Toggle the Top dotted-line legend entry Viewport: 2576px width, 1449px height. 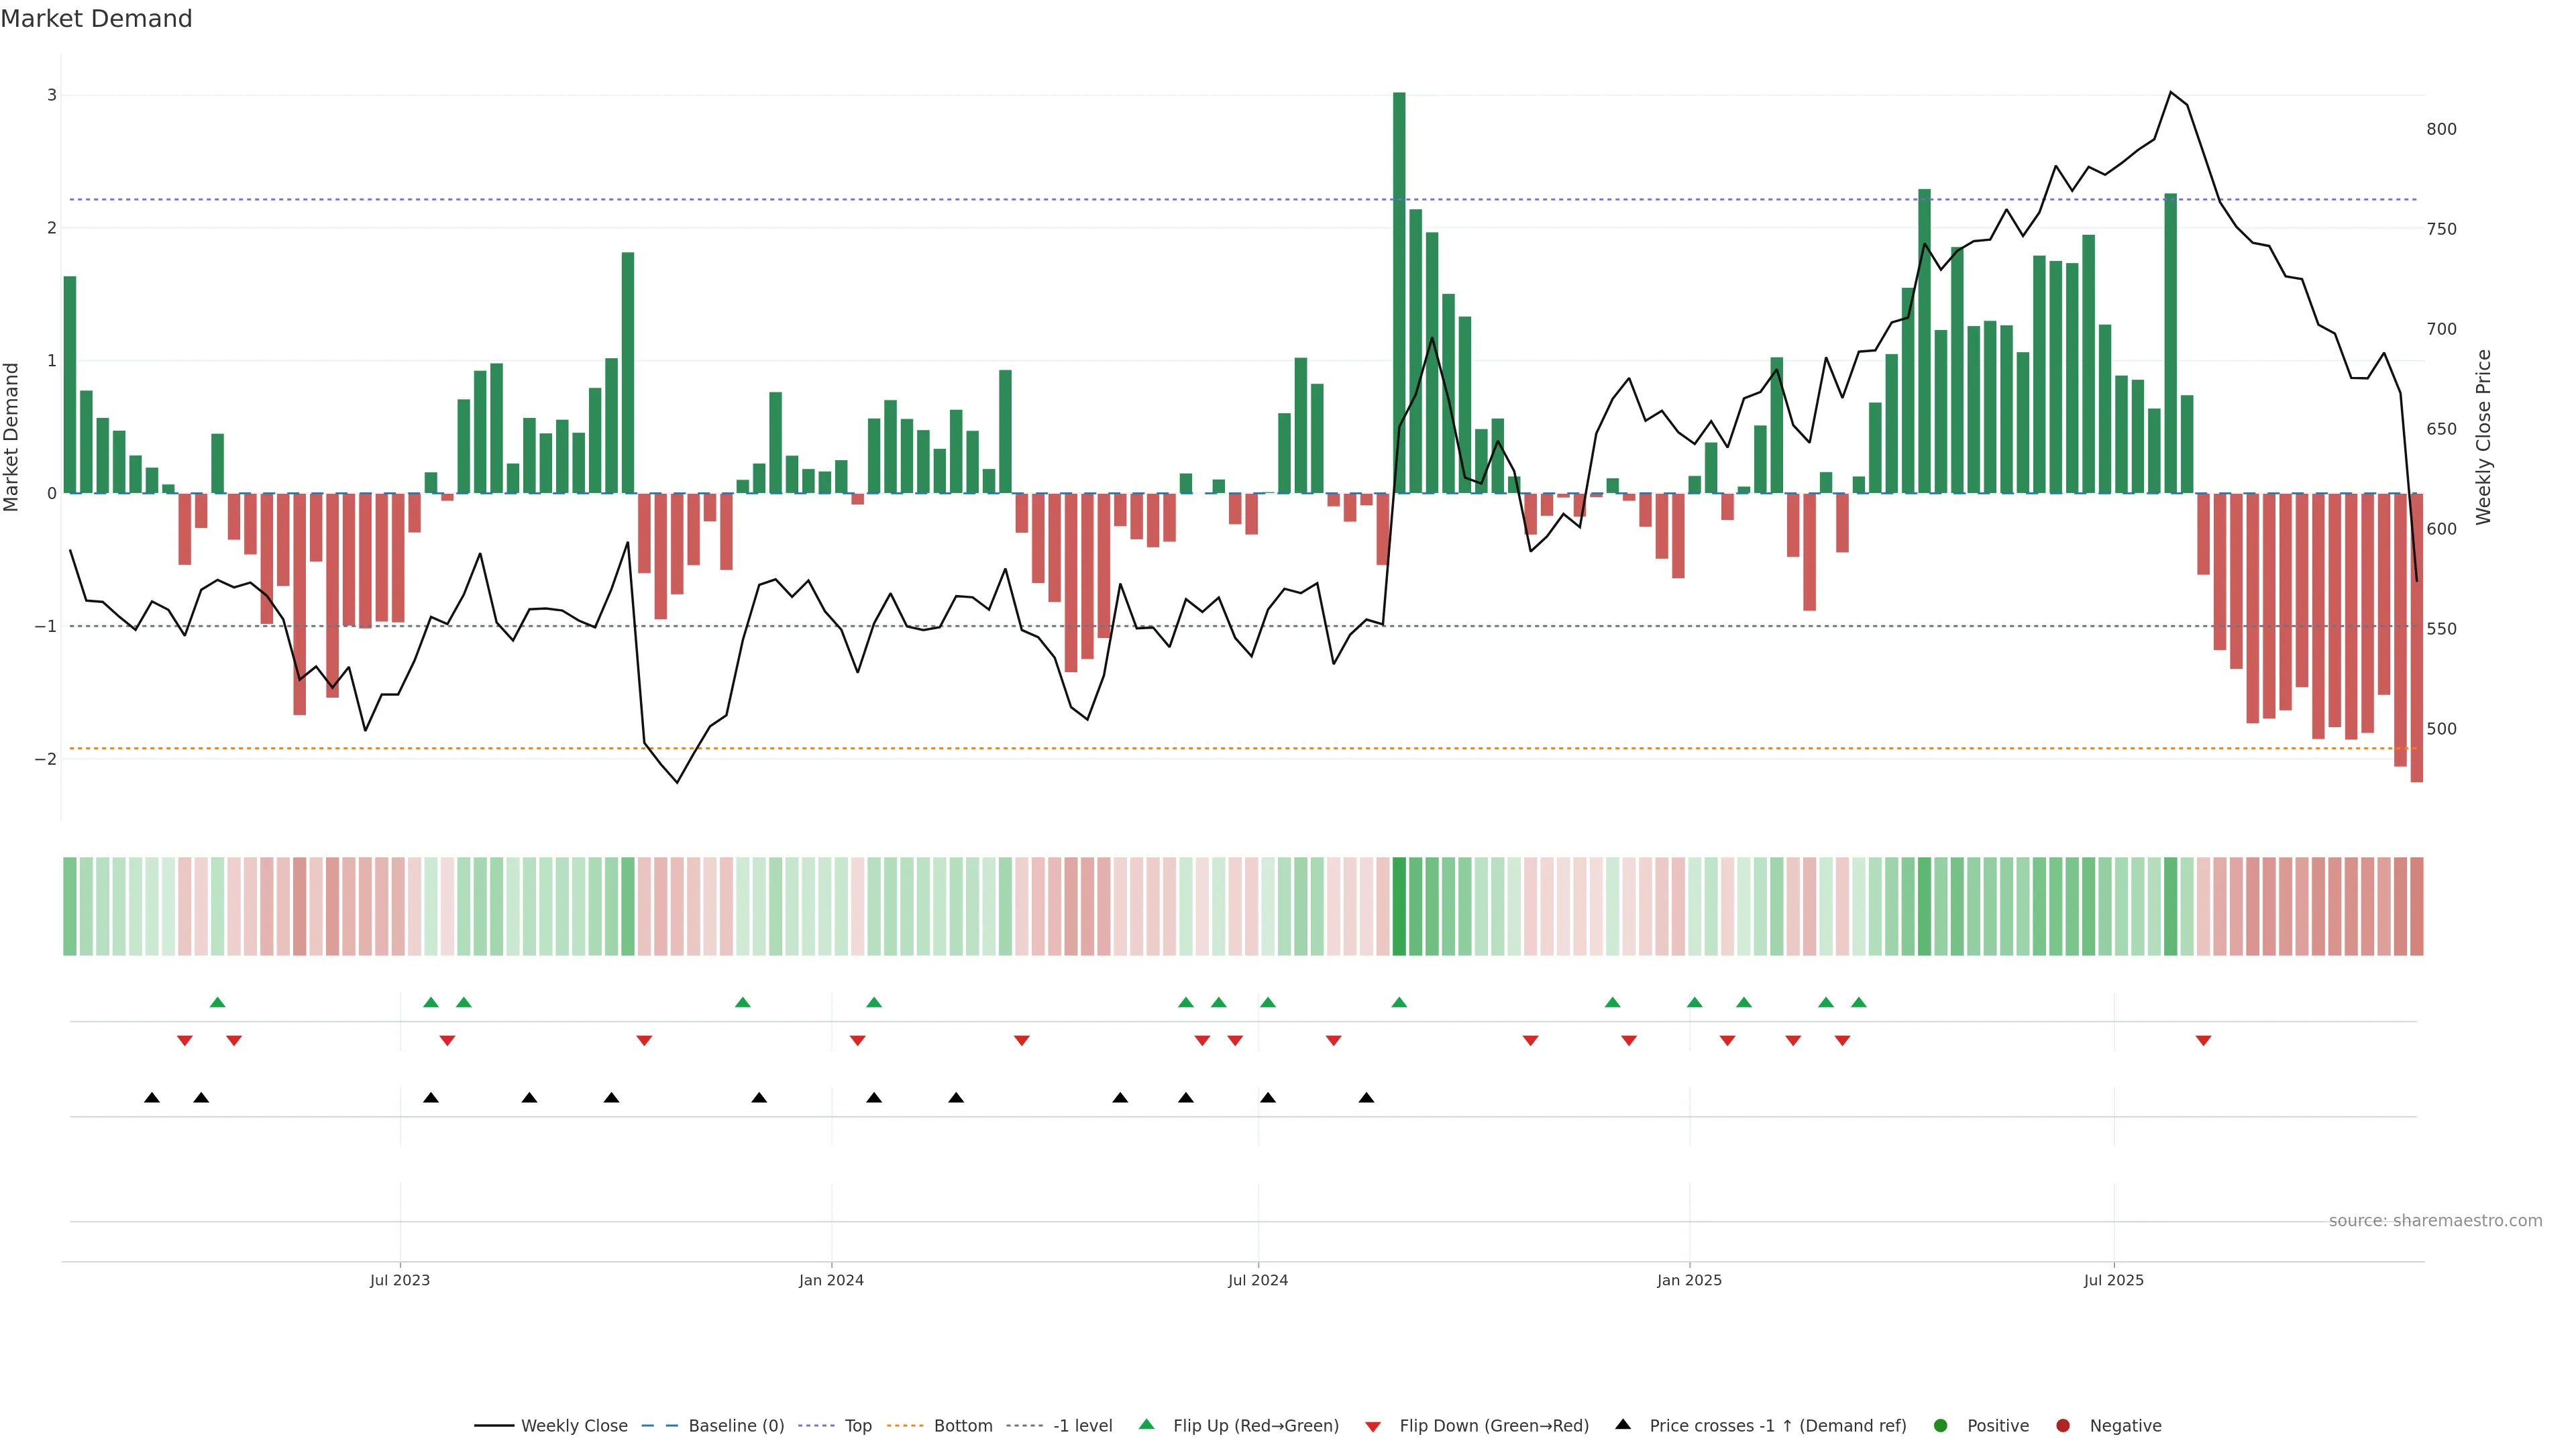click(857, 1425)
